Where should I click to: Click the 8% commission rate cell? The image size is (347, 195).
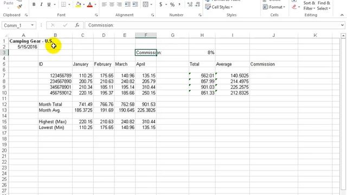tap(202, 53)
